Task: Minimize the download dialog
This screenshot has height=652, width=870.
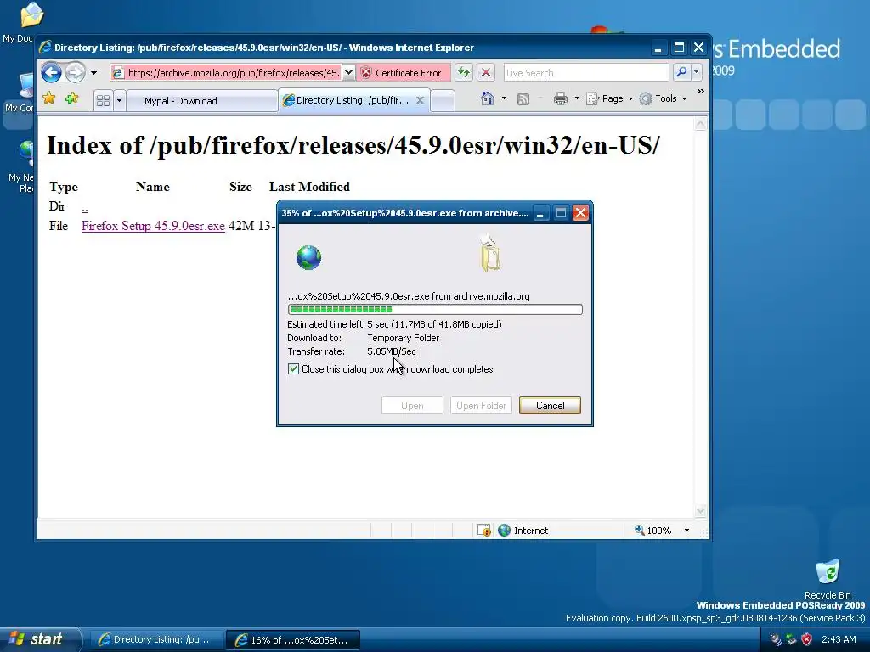Action: point(540,213)
